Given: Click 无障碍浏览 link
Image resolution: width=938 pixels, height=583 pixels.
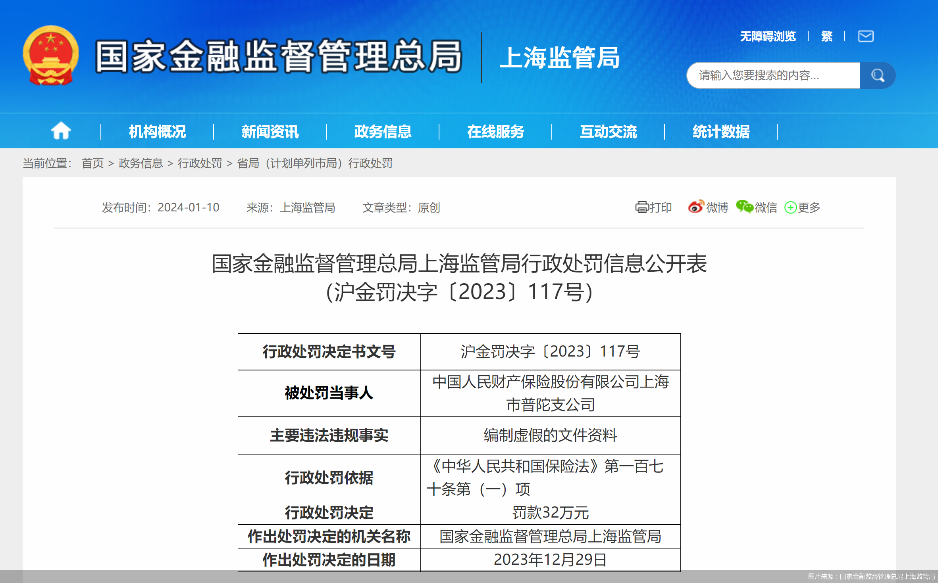Looking at the screenshot, I should [x=768, y=36].
